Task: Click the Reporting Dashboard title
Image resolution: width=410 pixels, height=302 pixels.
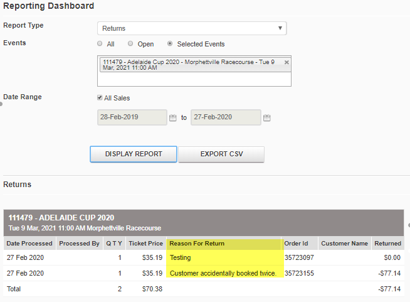Action: point(49,6)
